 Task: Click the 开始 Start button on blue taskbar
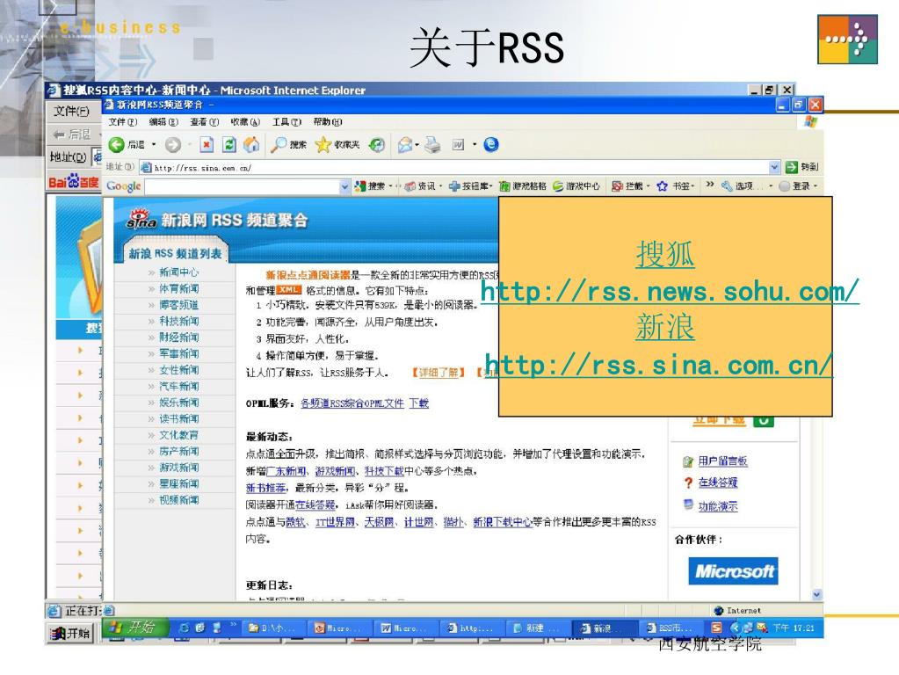pyautogui.click(x=135, y=627)
